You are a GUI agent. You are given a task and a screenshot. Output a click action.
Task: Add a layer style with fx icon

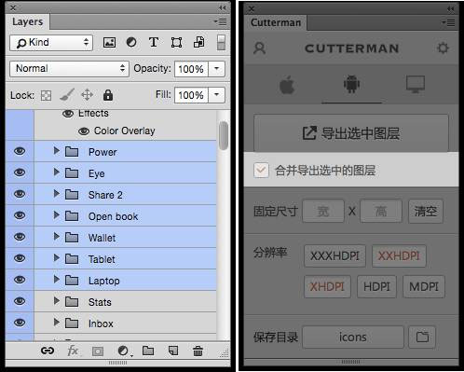click(x=73, y=351)
